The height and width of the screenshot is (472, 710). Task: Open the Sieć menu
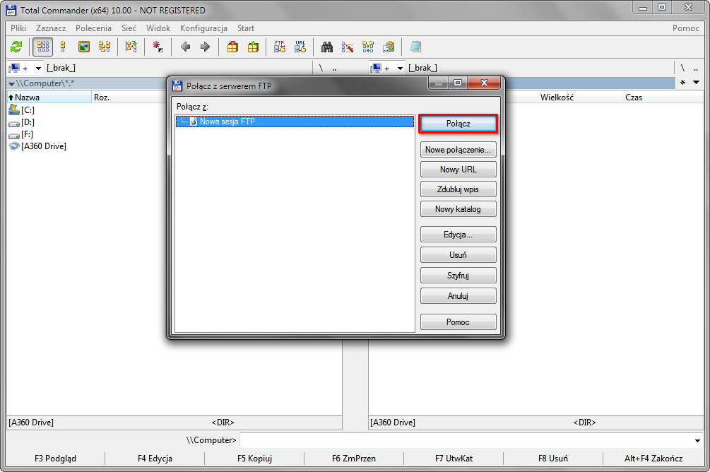click(129, 28)
